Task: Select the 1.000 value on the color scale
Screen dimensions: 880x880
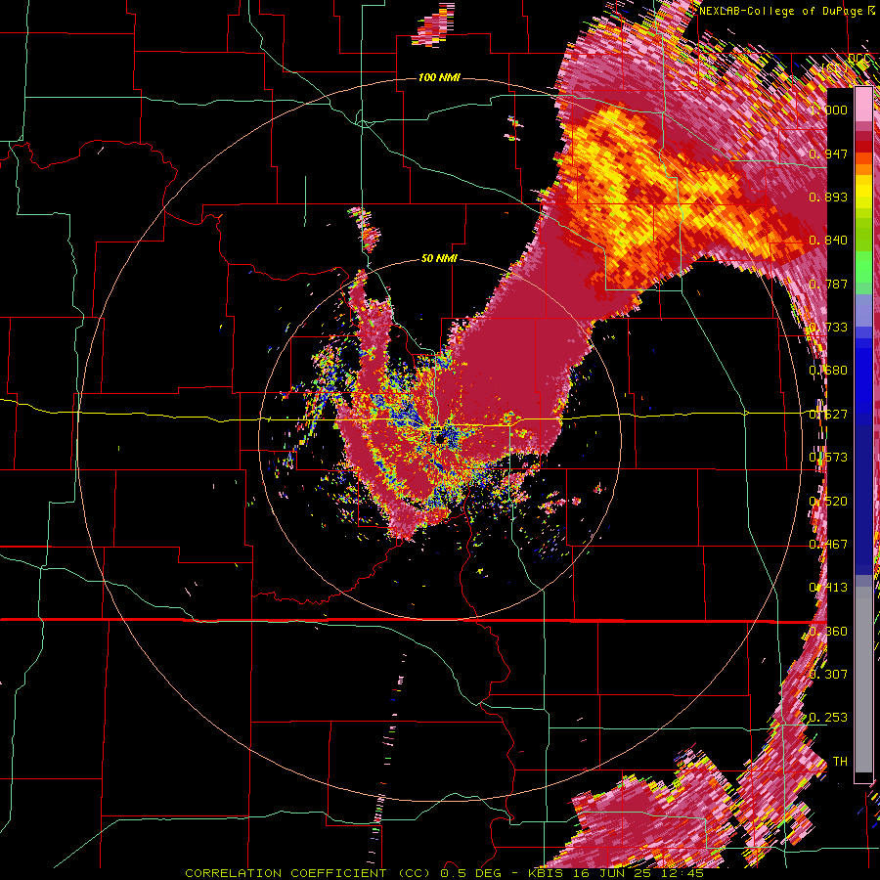Action: (828, 110)
